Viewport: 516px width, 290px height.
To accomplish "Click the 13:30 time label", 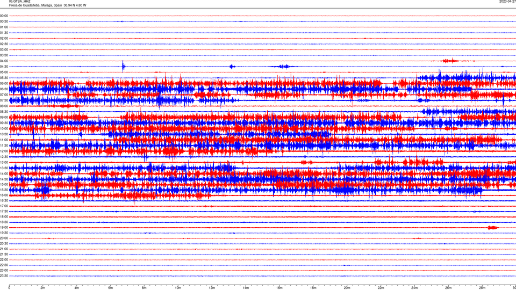I will click(4, 168).
